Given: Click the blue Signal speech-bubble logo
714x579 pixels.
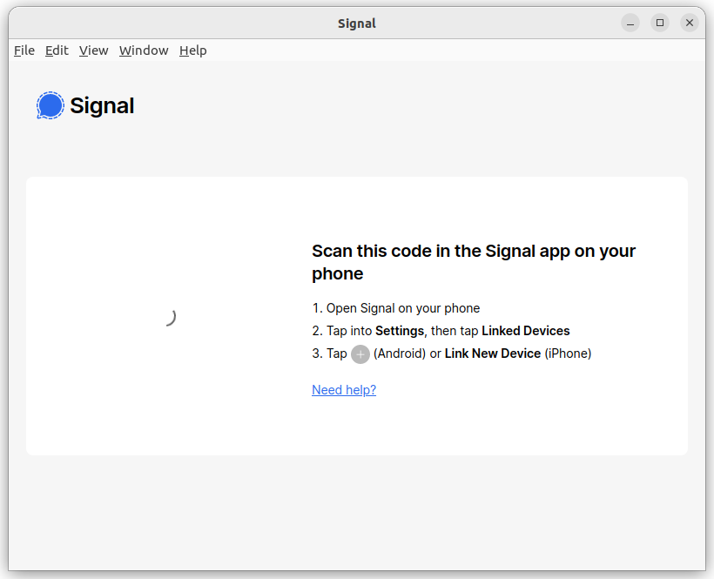Looking at the screenshot, I should click(x=50, y=105).
